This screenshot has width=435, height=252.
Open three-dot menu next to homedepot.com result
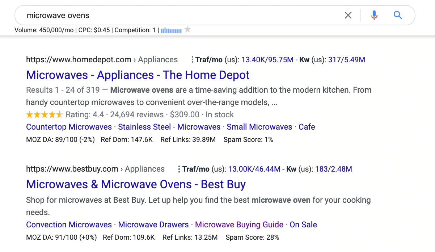click(192, 60)
